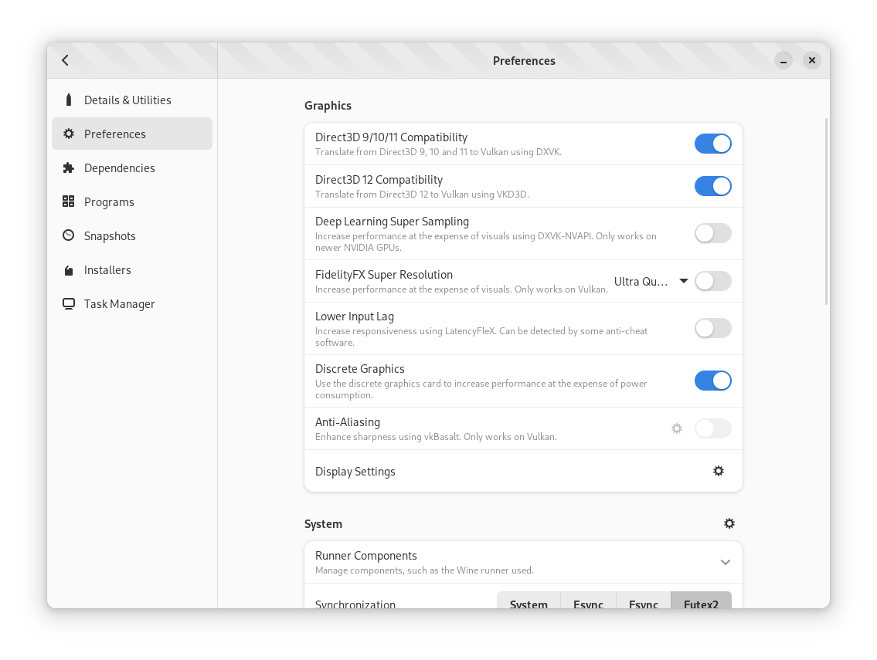The width and height of the screenshot is (877, 660).
Task: Select the Preferences sidebar item
Action: click(x=132, y=134)
